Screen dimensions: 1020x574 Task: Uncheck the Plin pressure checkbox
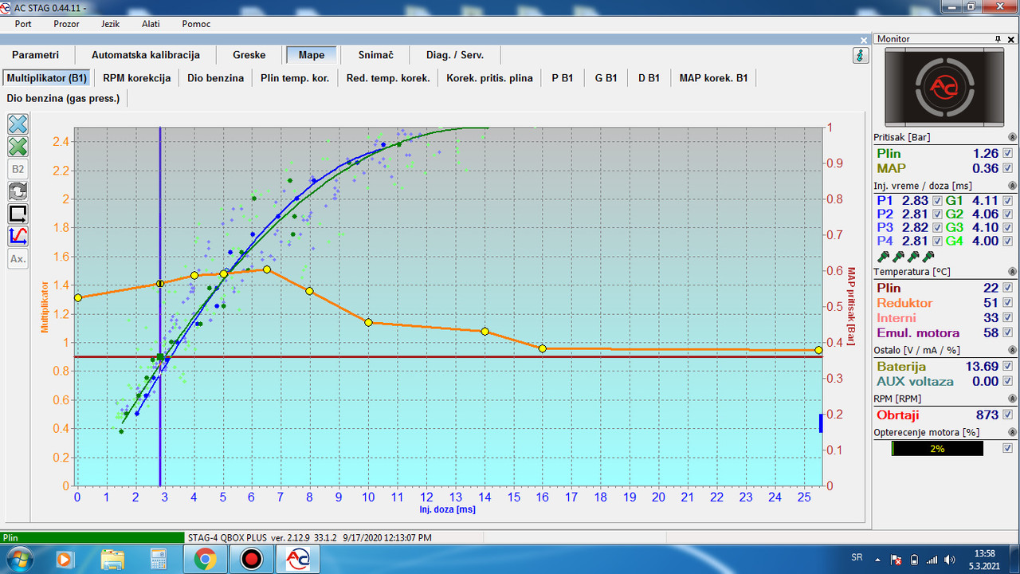pyautogui.click(x=1008, y=153)
